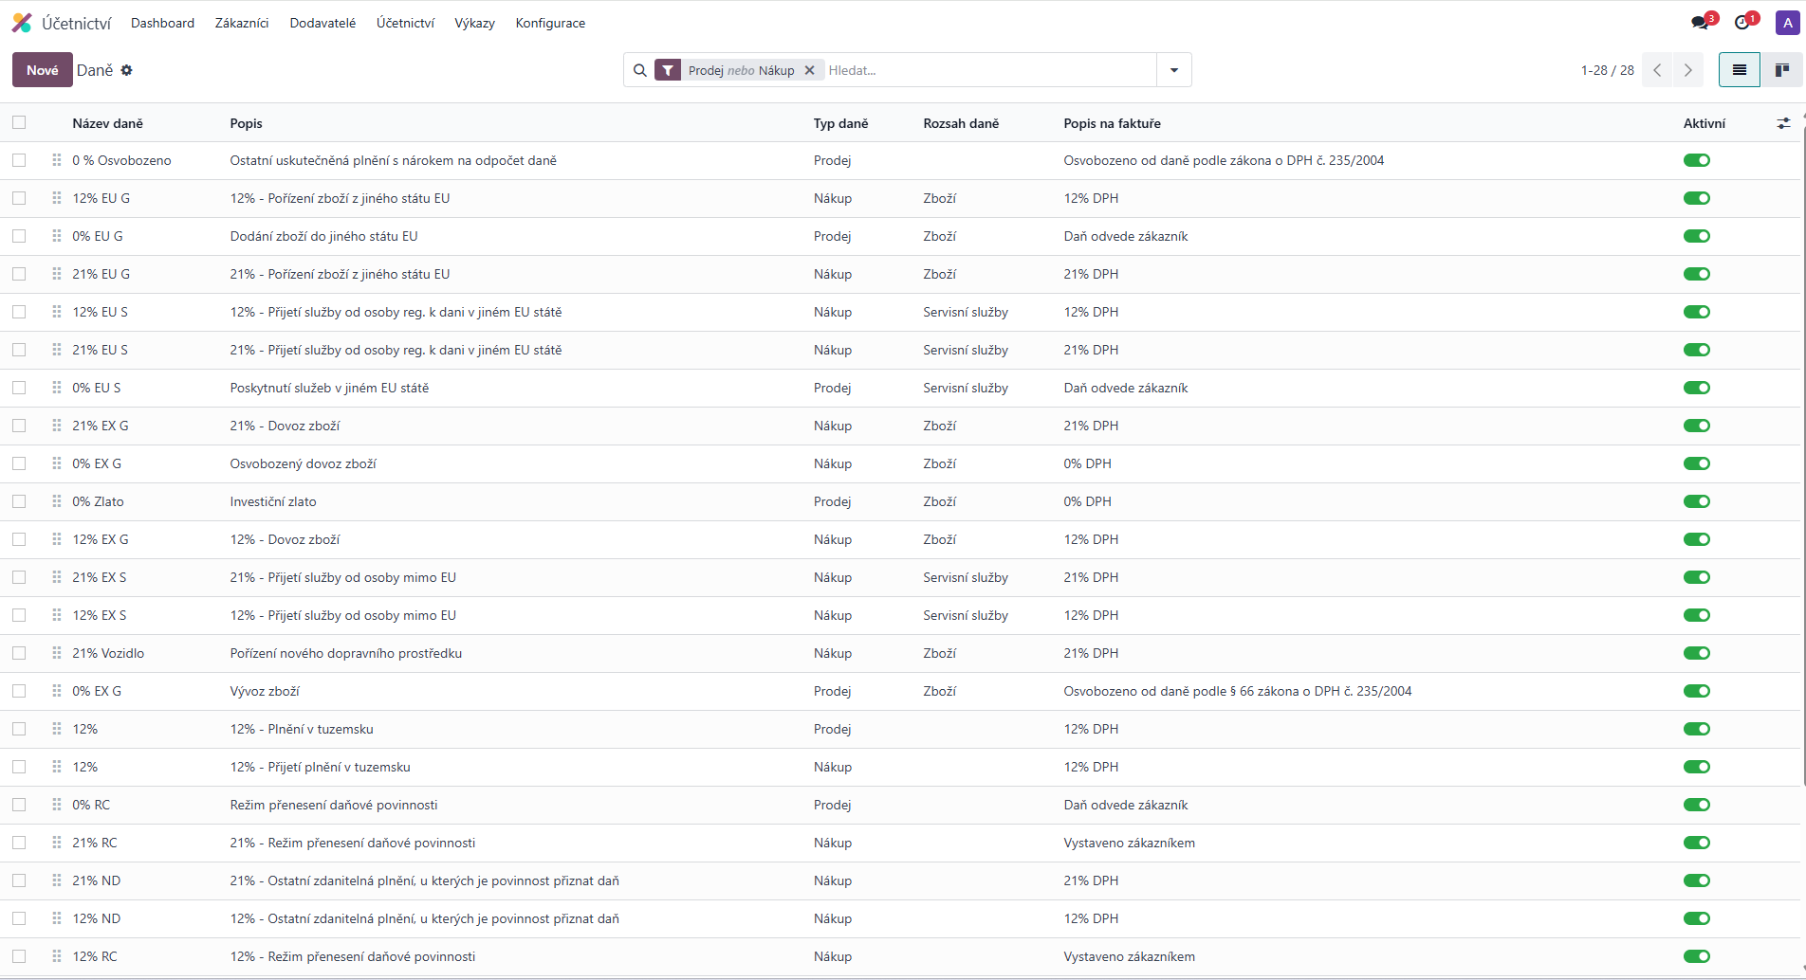Open optional columns adjust icon

coord(1783,123)
